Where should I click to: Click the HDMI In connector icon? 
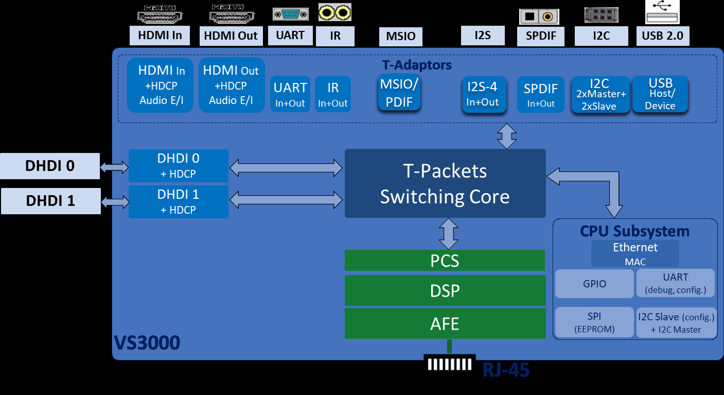coord(160,14)
